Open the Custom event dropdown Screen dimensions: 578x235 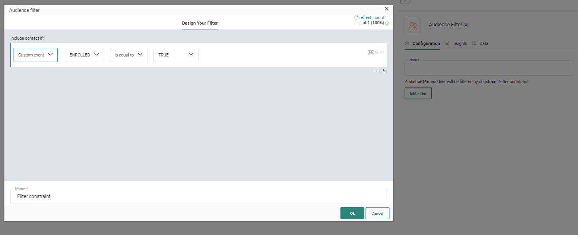click(x=35, y=55)
